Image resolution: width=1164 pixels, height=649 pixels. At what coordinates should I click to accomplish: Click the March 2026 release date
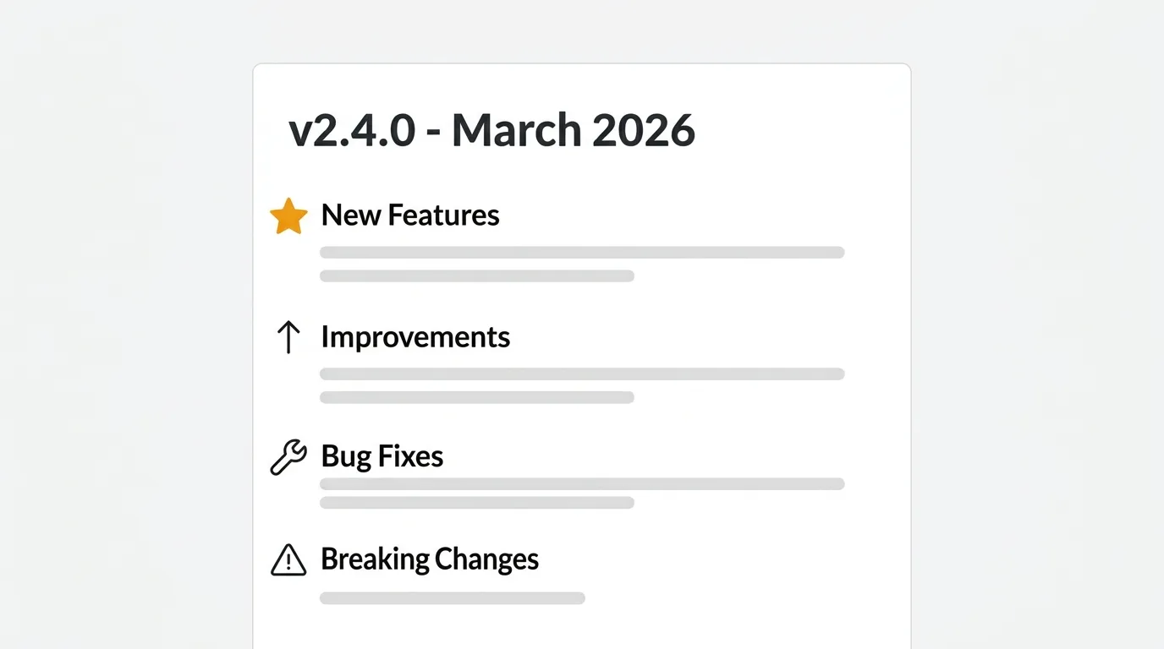(573, 131)
